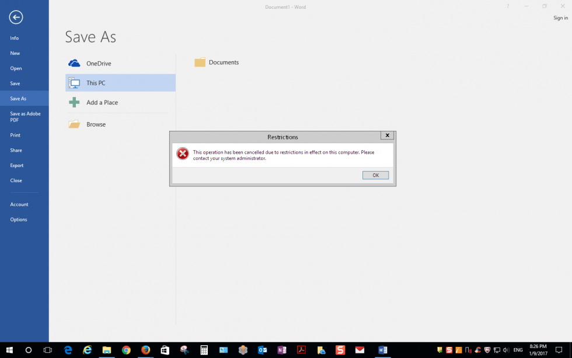Go to the Export section
Viewport: 572px width, 358px height.
17,165
